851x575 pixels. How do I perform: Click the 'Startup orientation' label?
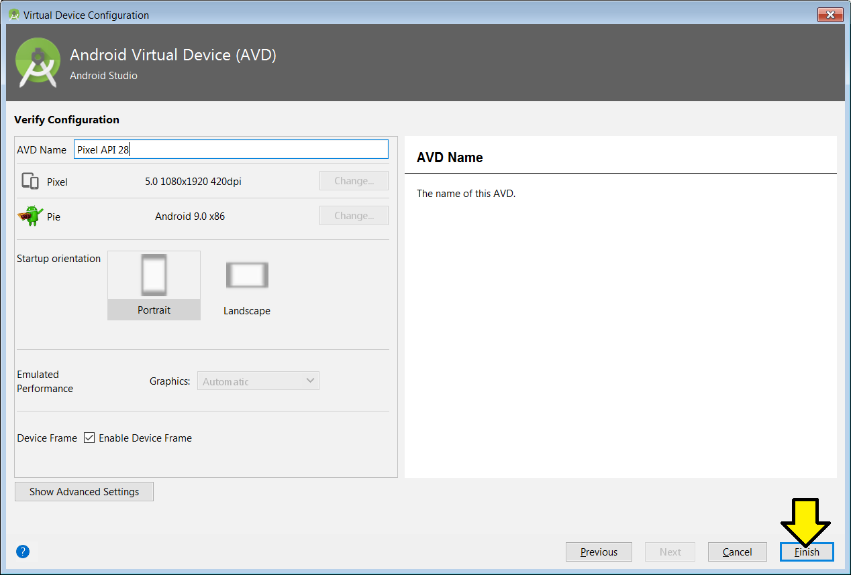click(58, 259)
